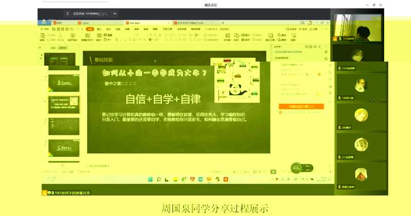Switch to the 1.pptx document tab
The height and width of the screenshot is (216, 411).
click(x=85, y=23)
